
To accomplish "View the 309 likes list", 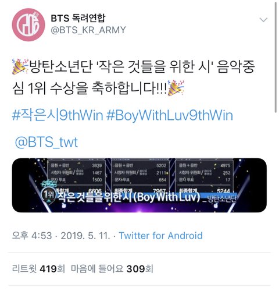I will 112,269.
